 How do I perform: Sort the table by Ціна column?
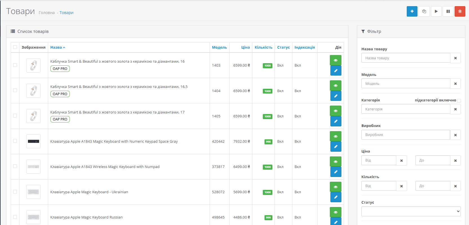point(245,47)
